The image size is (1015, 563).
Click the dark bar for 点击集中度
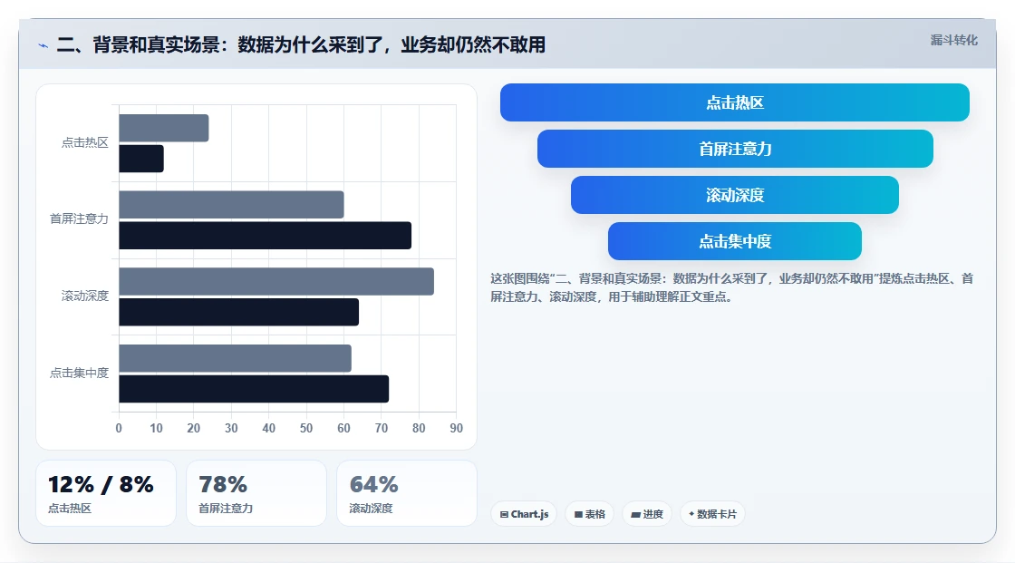254,389
